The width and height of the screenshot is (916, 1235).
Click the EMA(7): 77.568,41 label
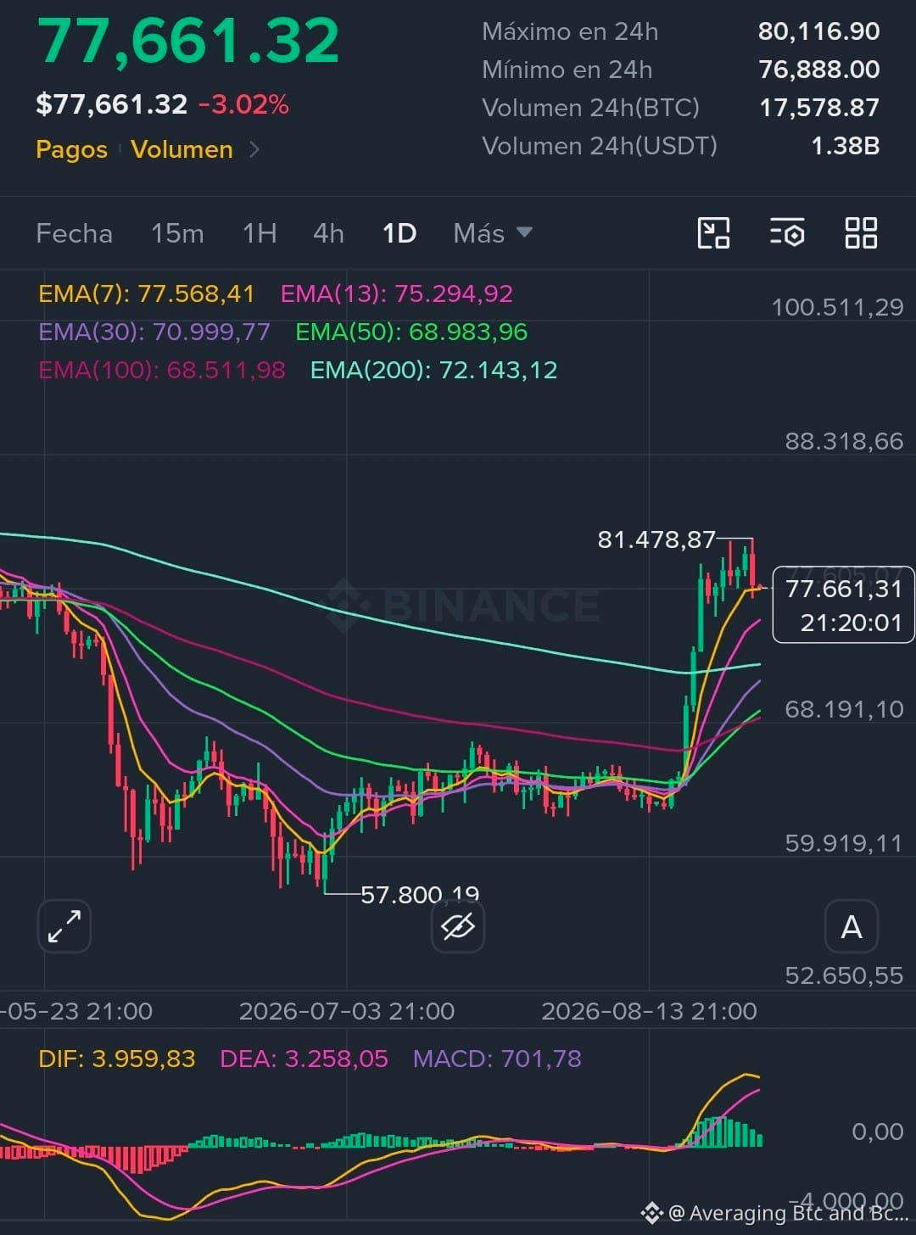pyautogui.click(x=147, y=294)
